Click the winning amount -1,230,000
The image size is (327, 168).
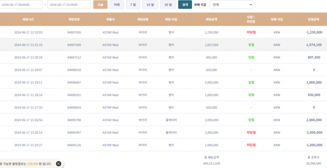314,32
